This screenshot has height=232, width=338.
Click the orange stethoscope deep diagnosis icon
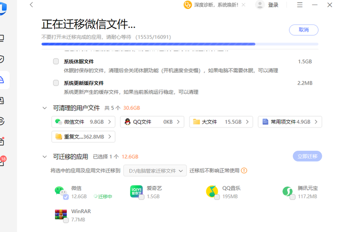pyautogui.click(x=187, y=5)
